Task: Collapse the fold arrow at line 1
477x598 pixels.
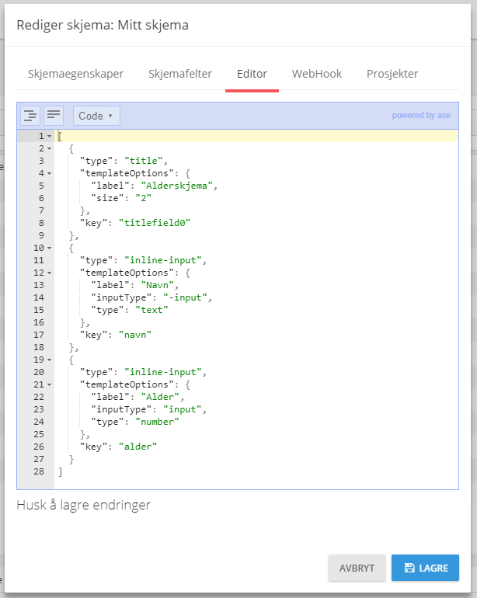Action: [x=49, y=136]
